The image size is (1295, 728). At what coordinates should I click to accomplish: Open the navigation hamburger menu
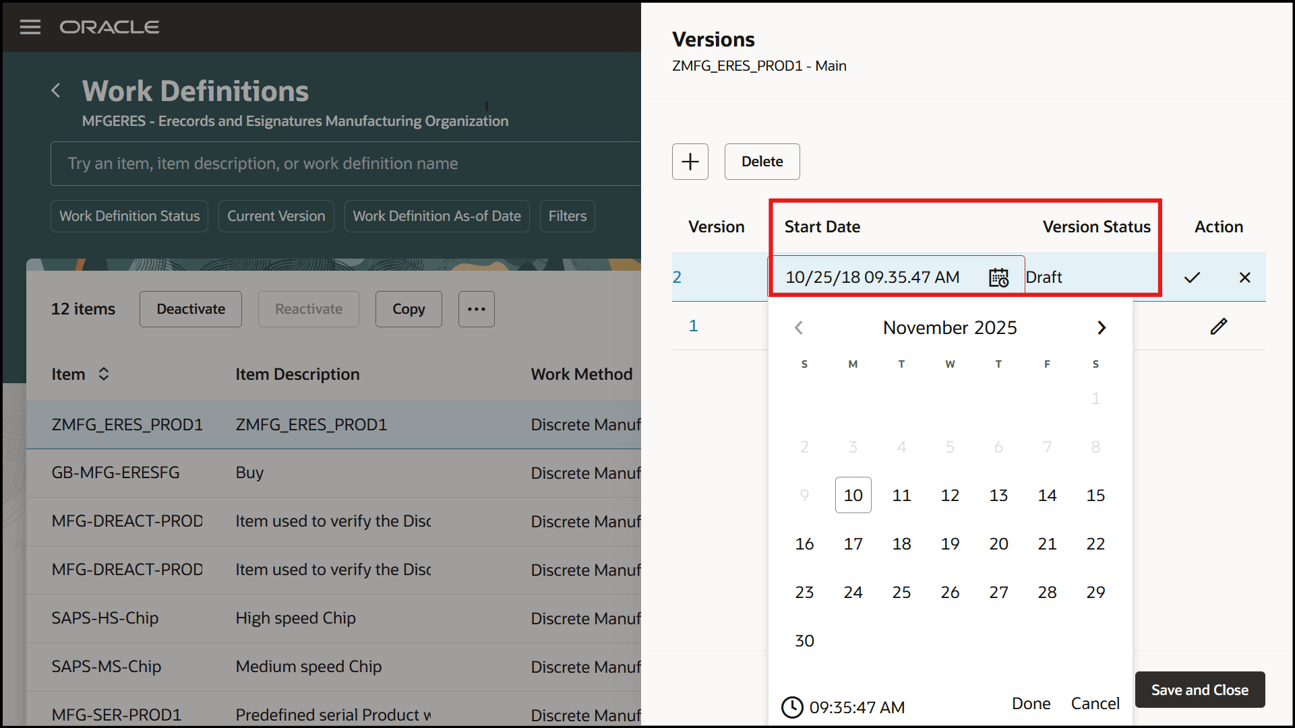(x=30, y=27)
